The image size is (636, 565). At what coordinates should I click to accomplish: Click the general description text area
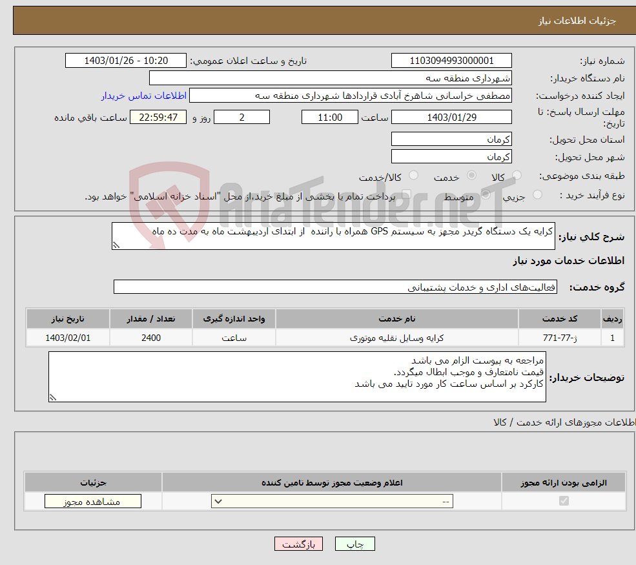point(333,236)
